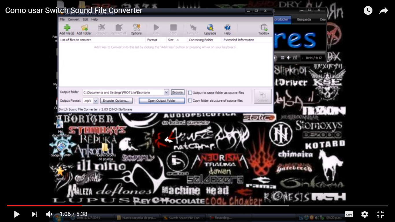Mute the YouTube player volume
This screenshot has height=222, width=395.
coord(49,214)
